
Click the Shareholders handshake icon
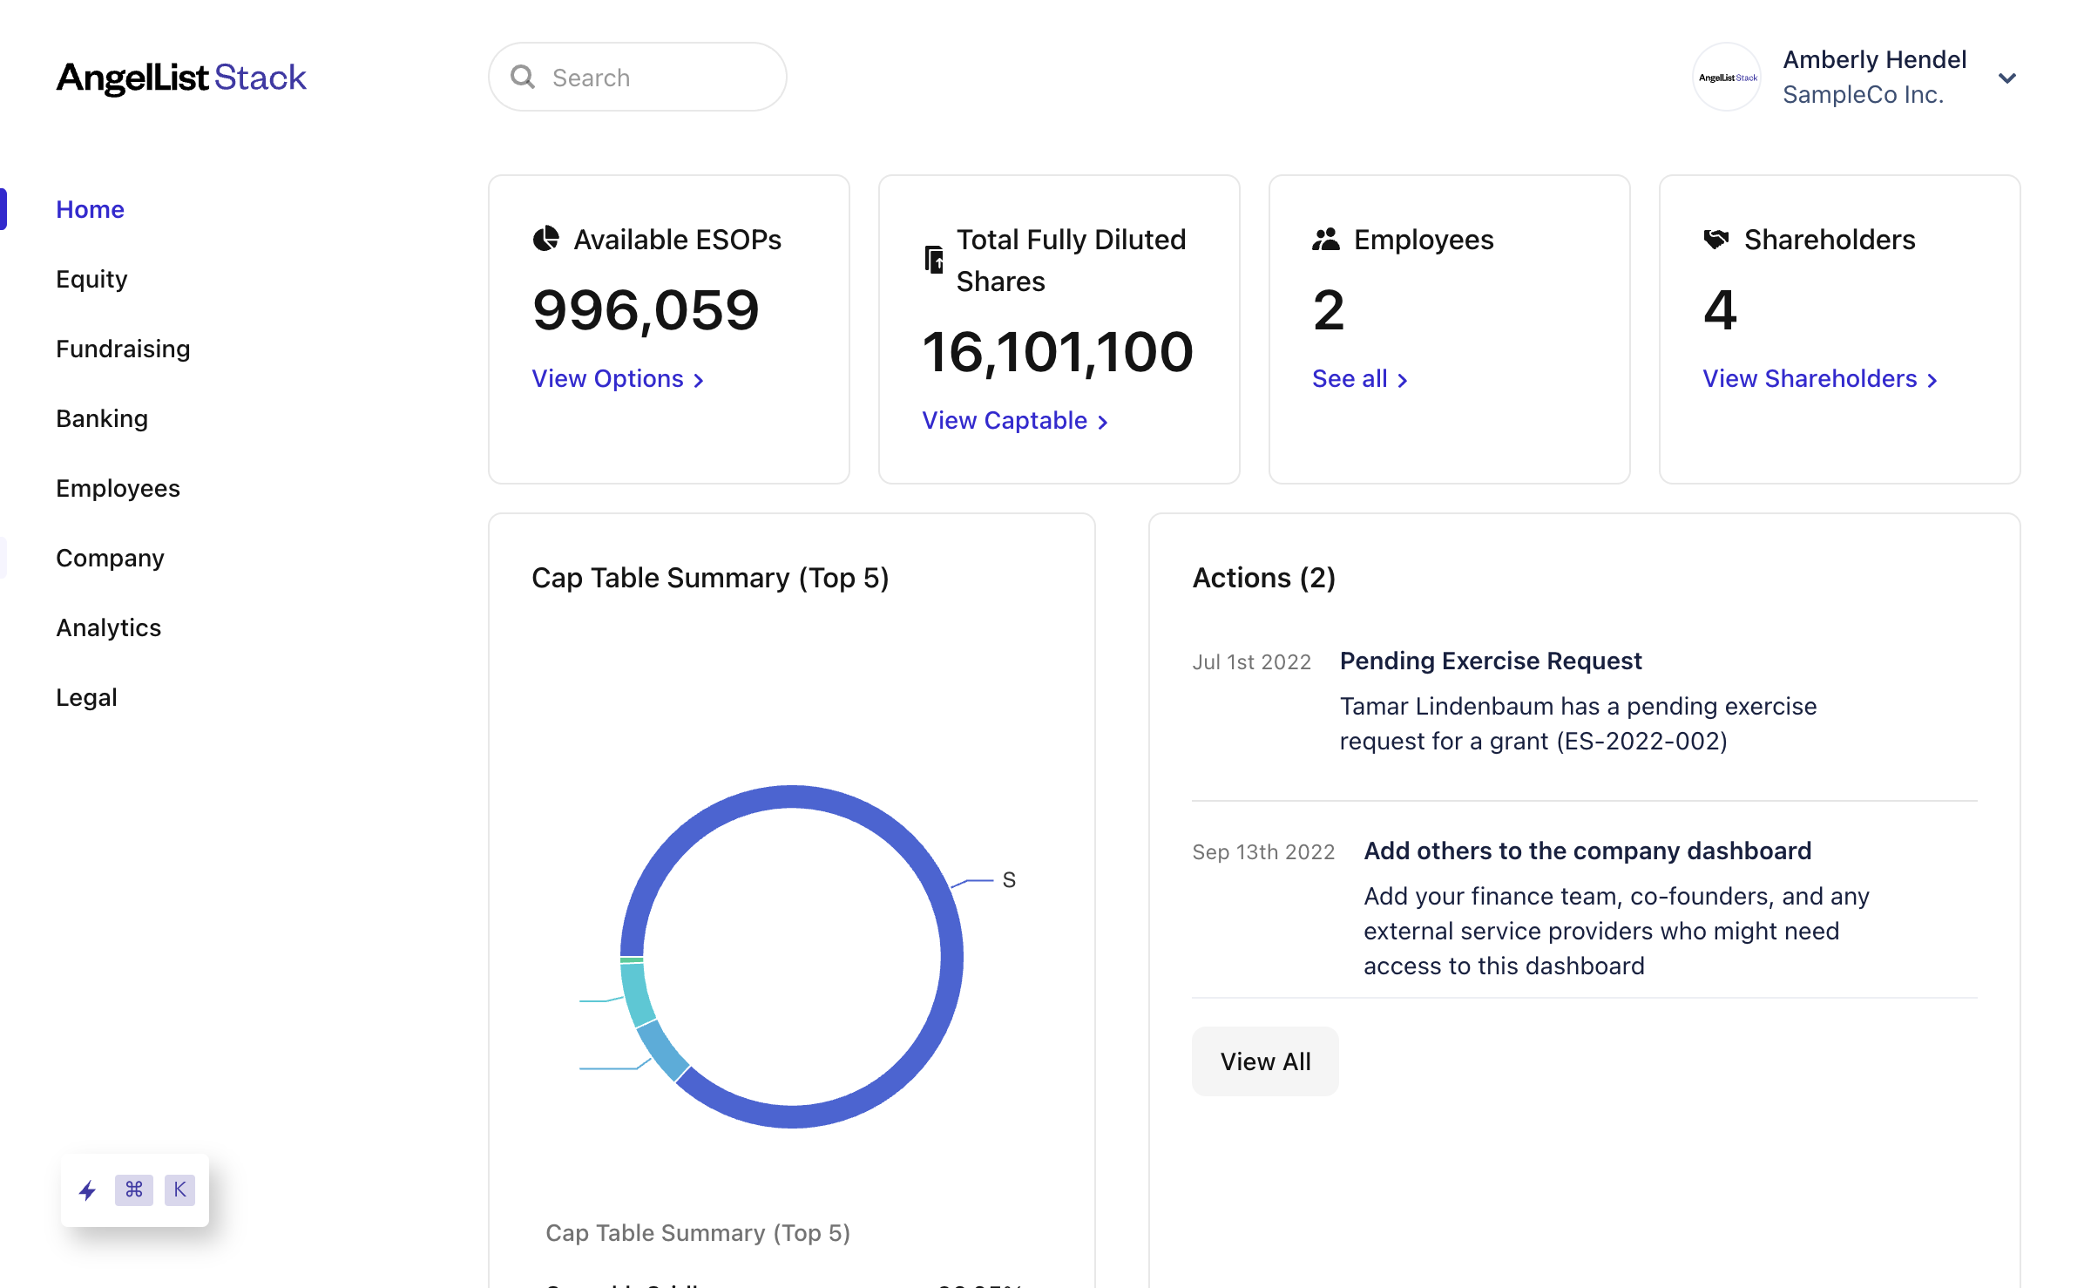(x=1715, y=239)
